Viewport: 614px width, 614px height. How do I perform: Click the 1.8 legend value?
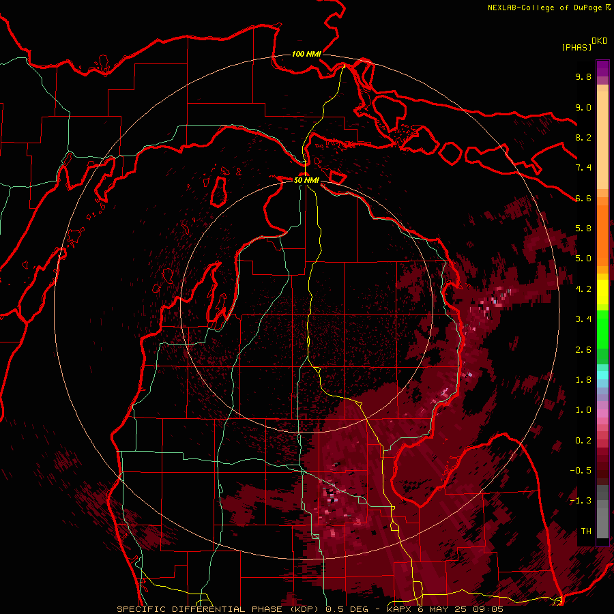click(x=583, y=380)
